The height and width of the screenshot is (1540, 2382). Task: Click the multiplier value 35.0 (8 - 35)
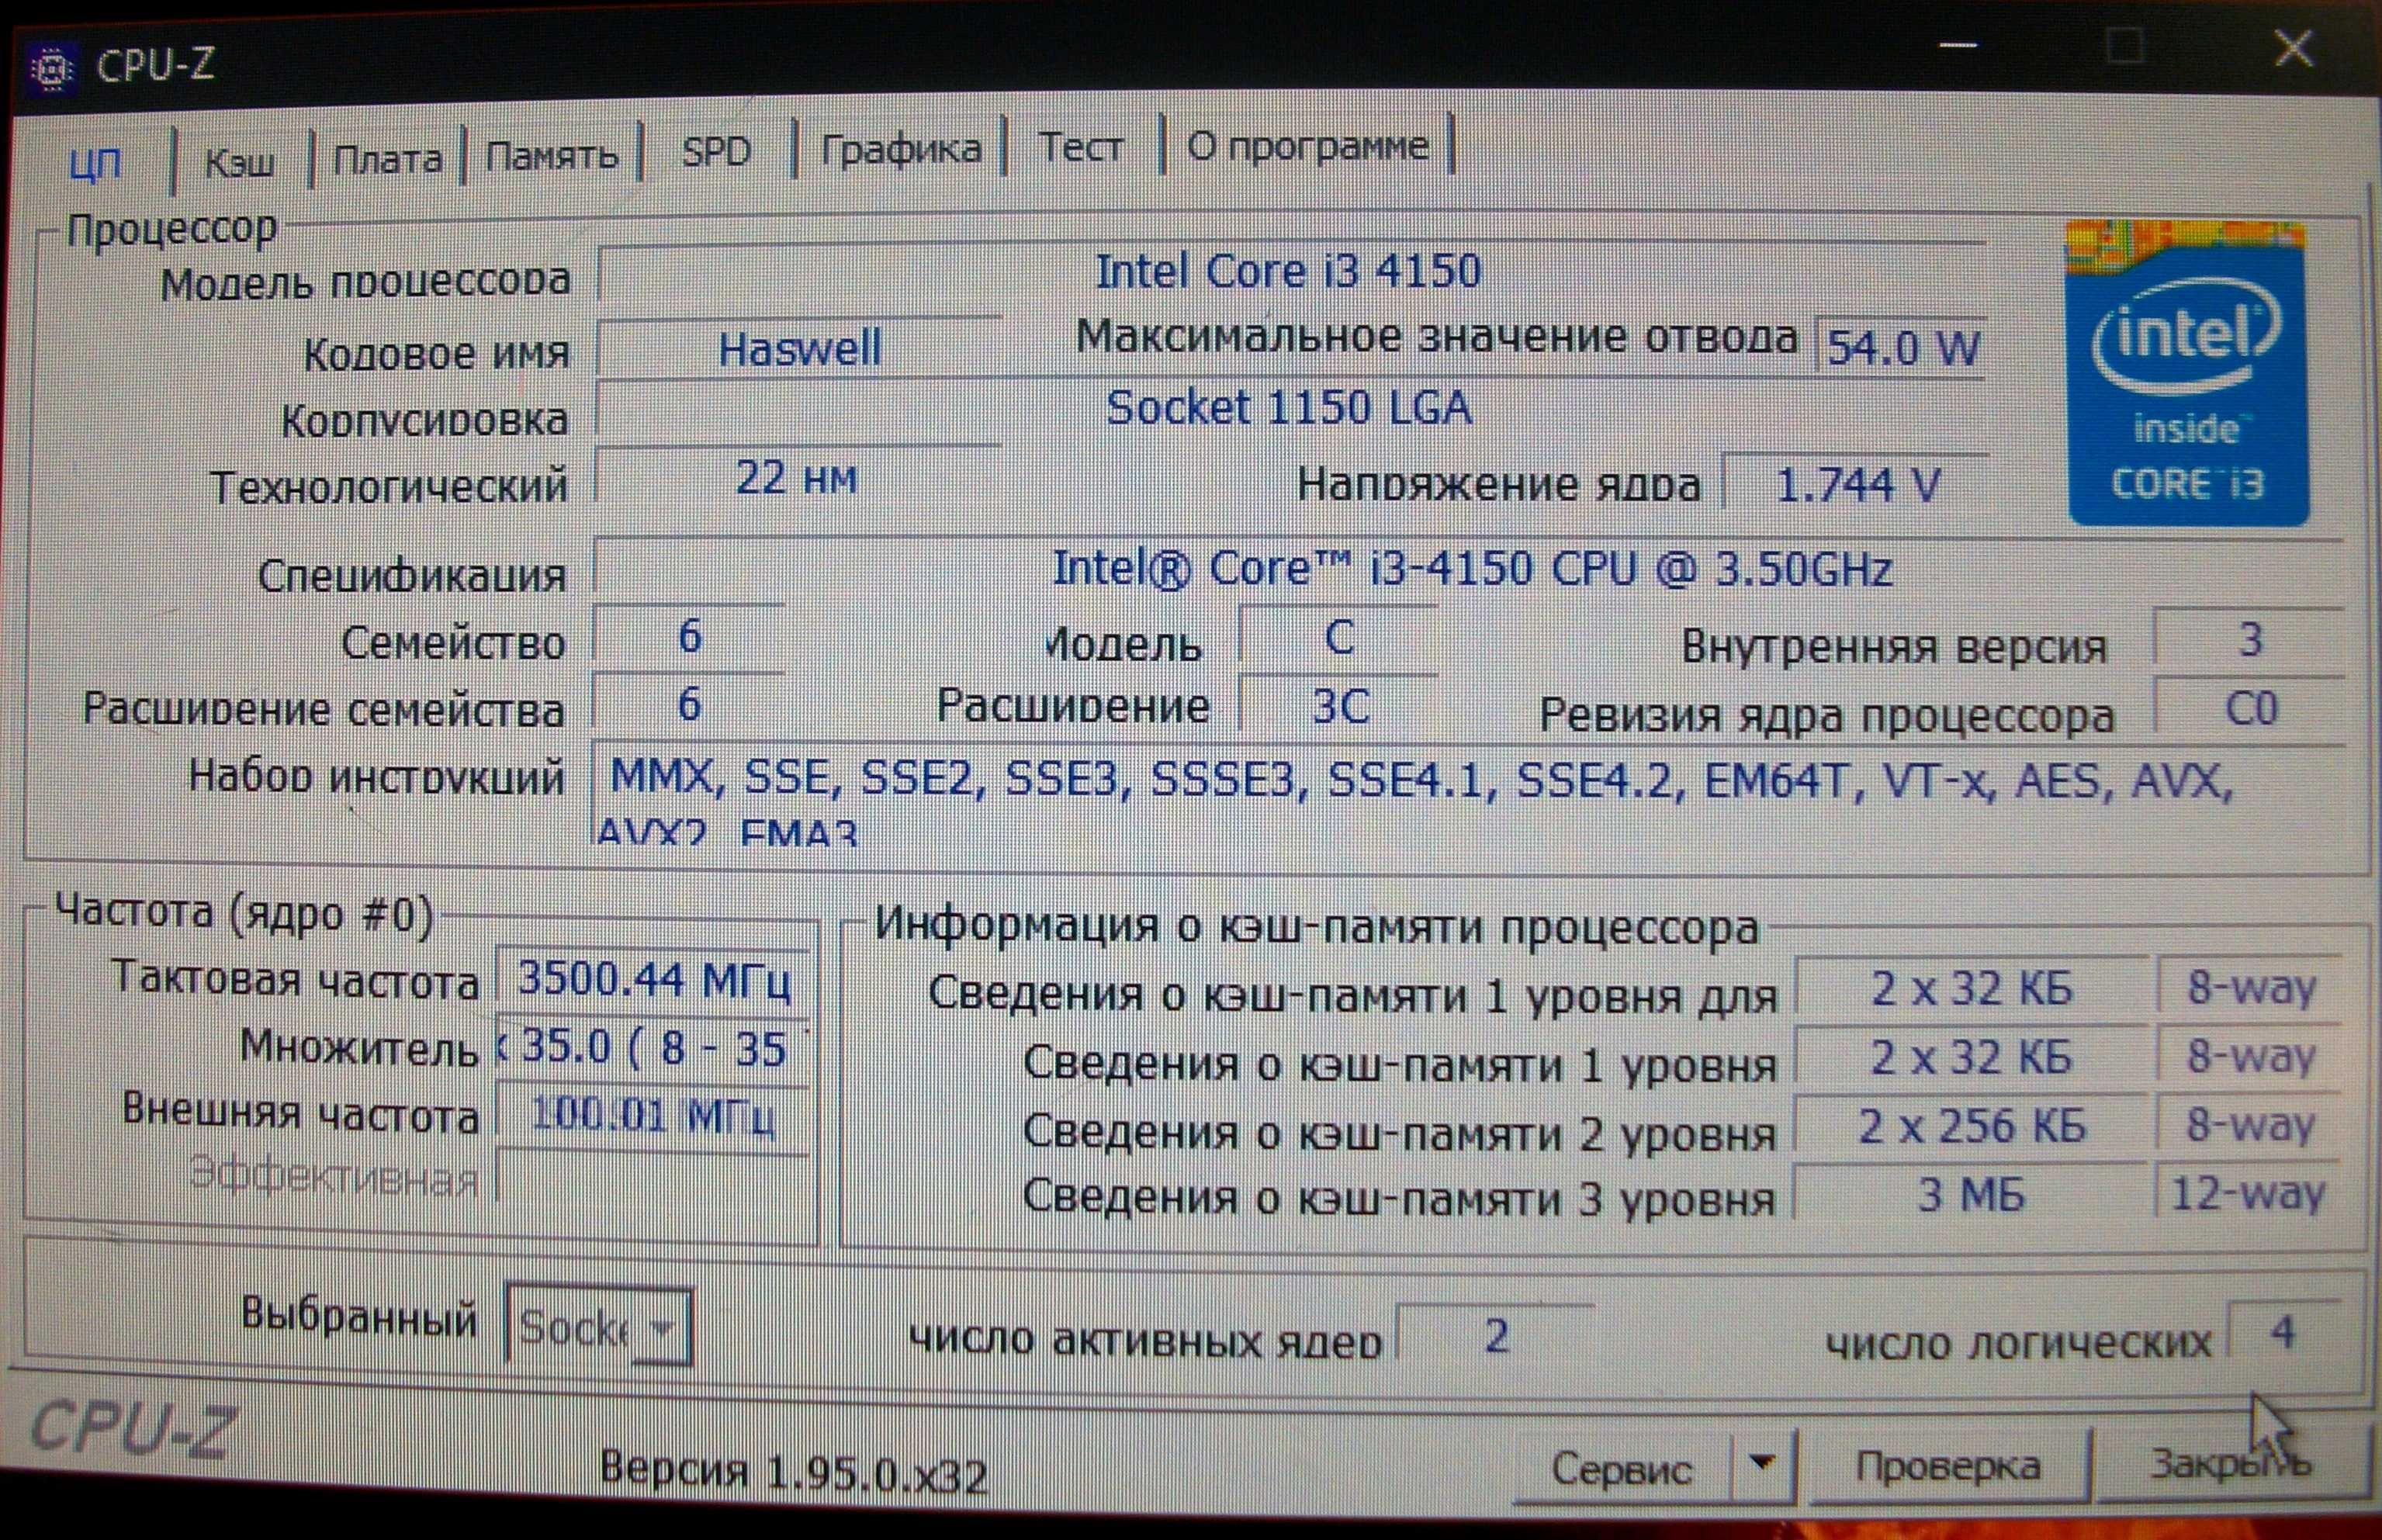click(655, 1048)
